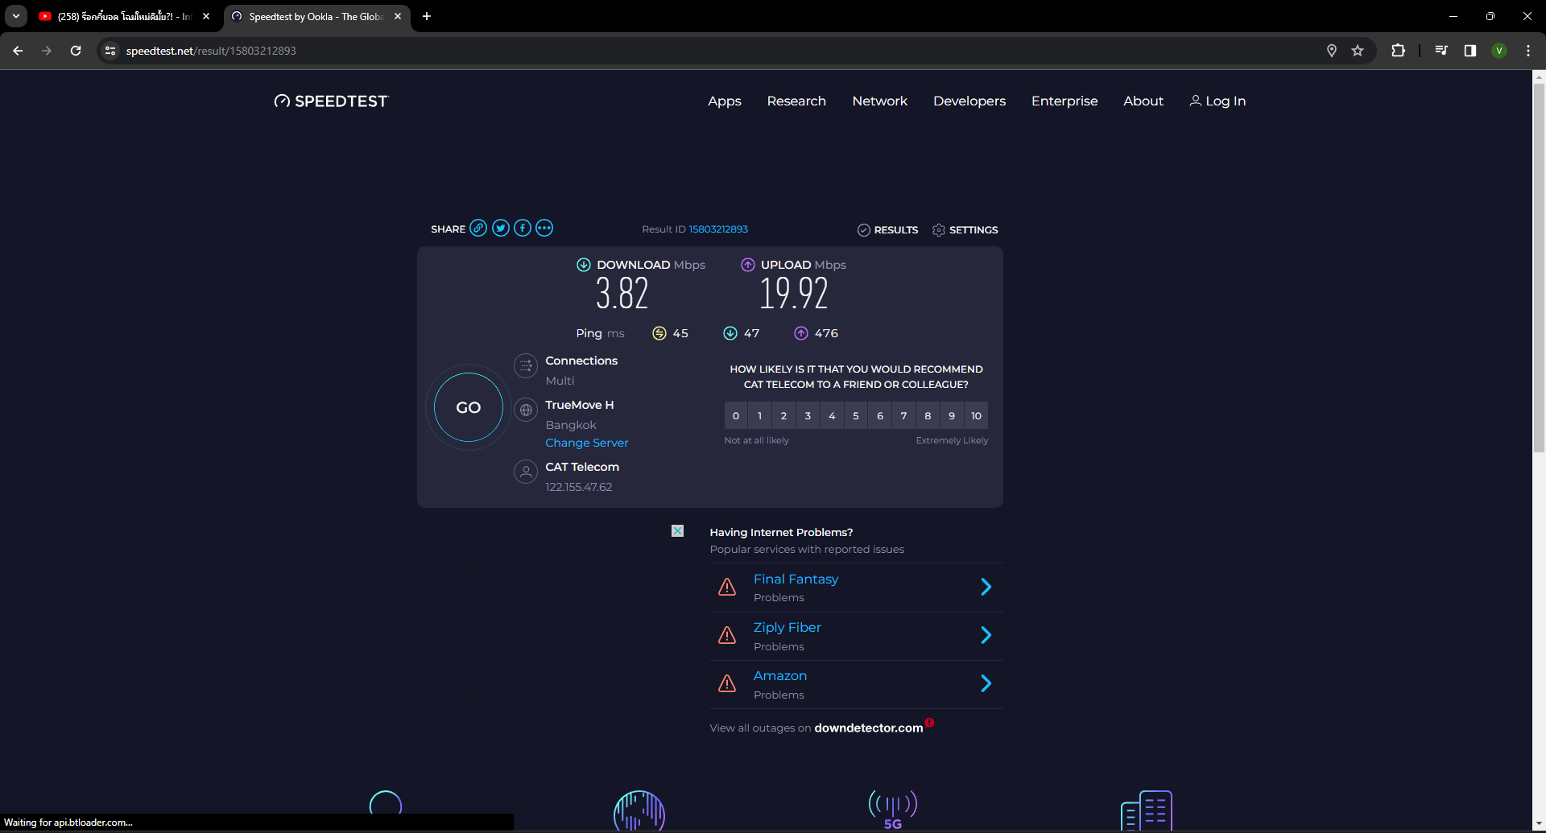Open Research menu item
This screenshot has width=1546, height=833.
(796, 101)
